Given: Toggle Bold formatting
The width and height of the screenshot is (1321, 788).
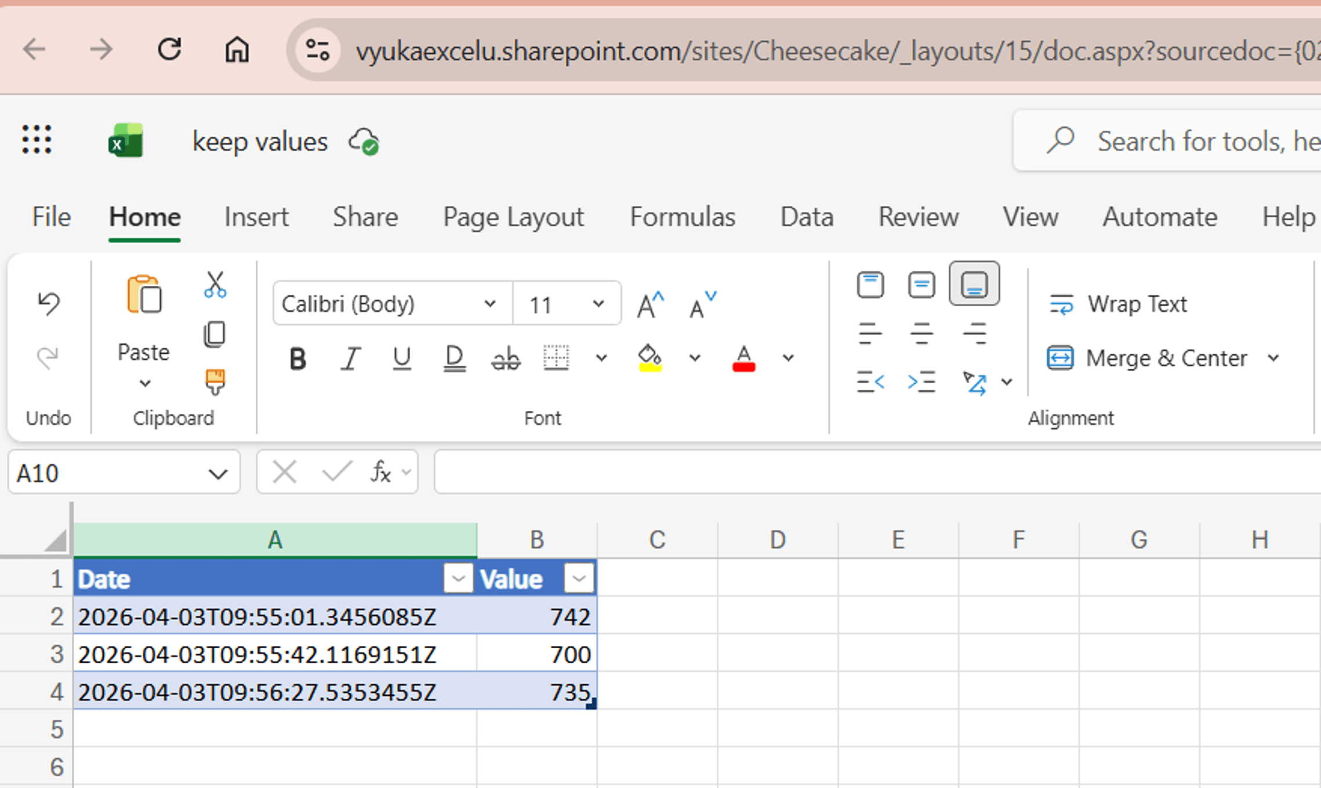Looking at the screenshot, I should [297, 358].
